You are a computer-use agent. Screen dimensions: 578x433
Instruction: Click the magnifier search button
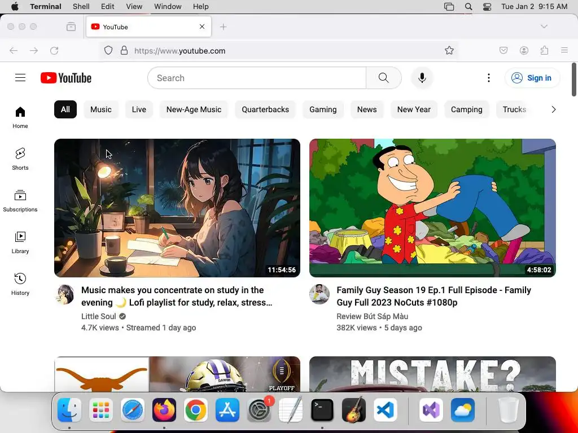pyautogui.click(x=384, y=78)
